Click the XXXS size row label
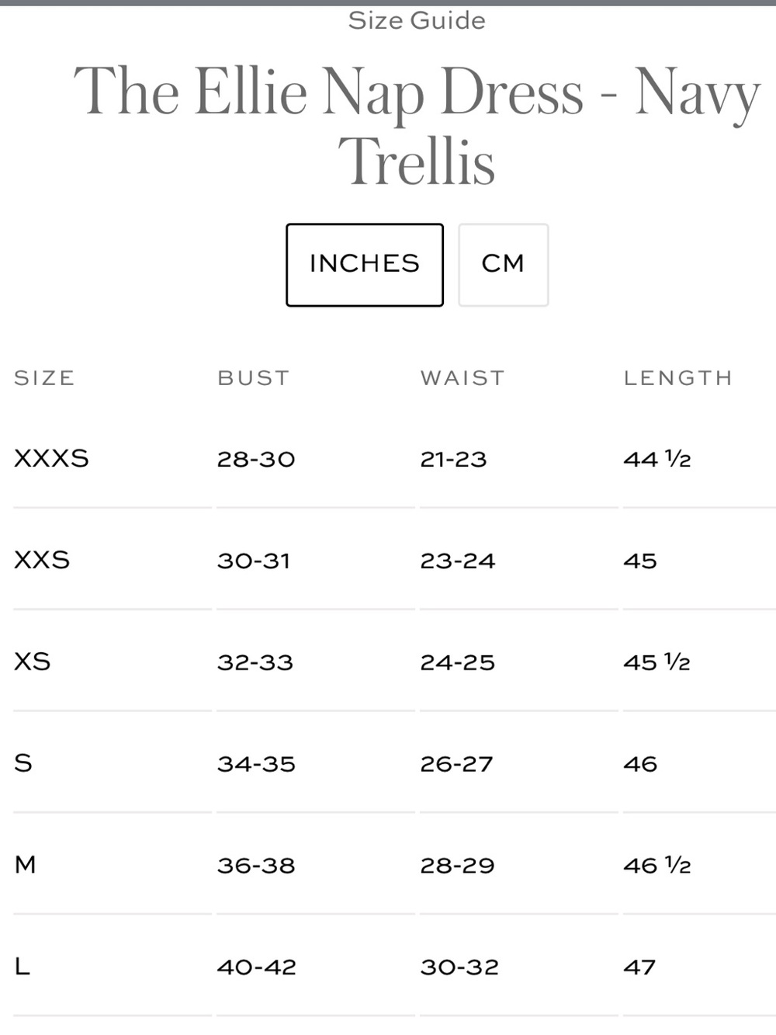The height and width of the screenshot is (1035, 776). point(51,458)
